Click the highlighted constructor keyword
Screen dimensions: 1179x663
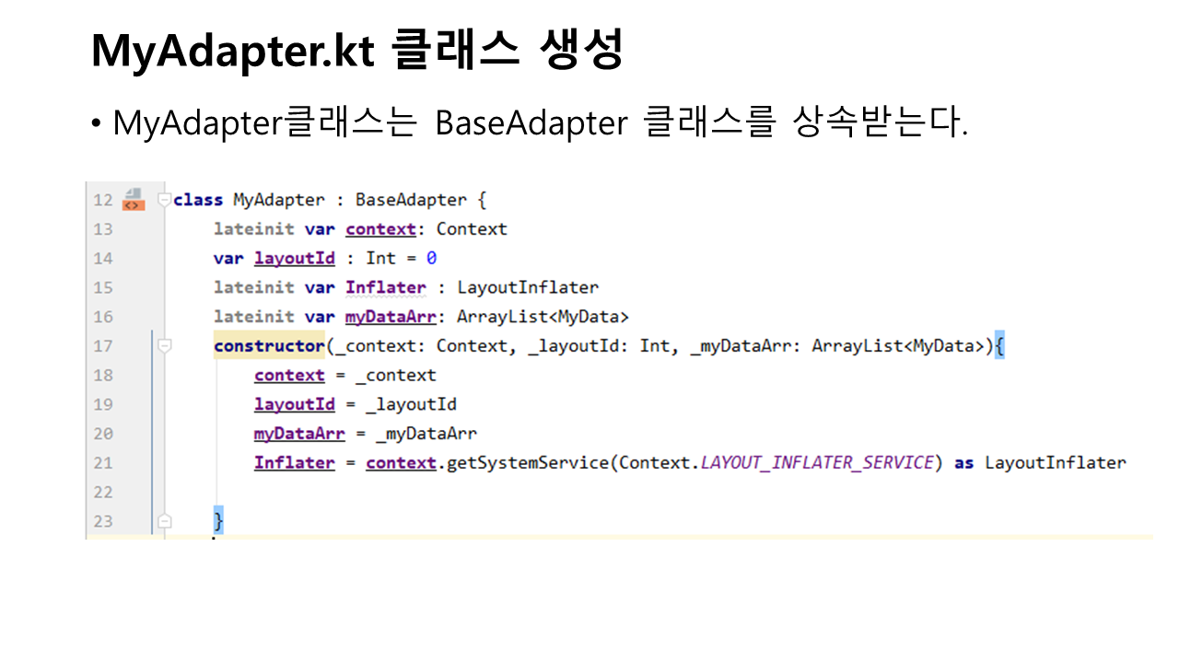click(269, 346)
